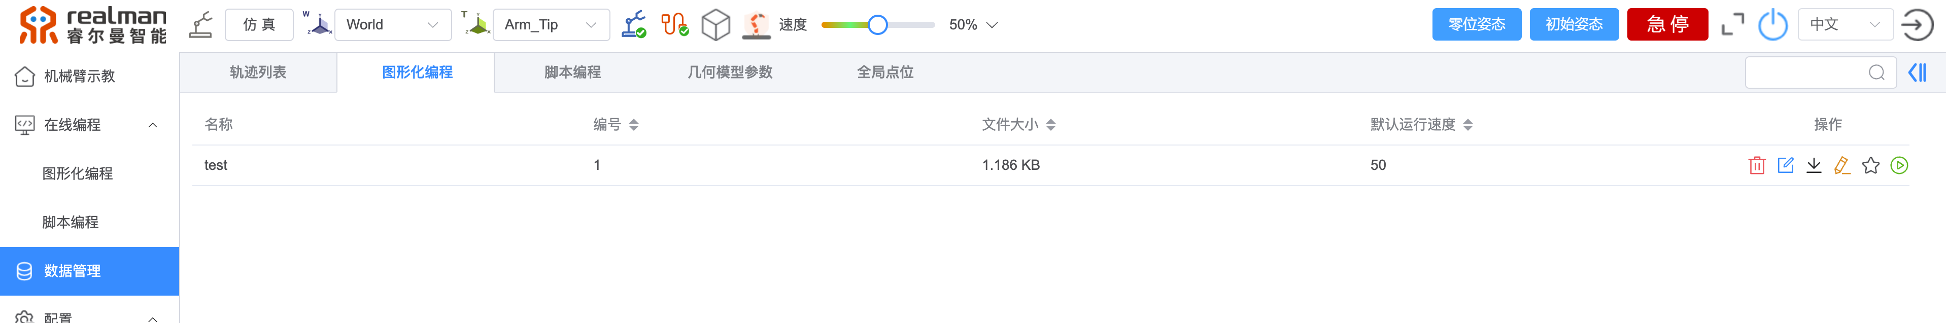
Task: Download the test program file
Action: [1813, 165]
